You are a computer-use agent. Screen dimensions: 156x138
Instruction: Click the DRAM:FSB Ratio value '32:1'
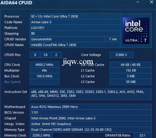tap(142, 135)
